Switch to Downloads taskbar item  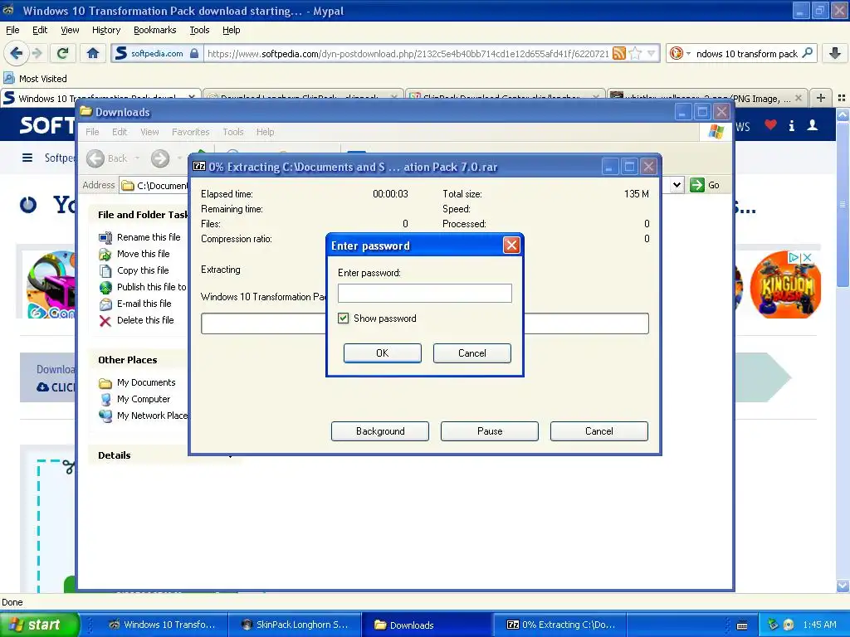[427, 625]
